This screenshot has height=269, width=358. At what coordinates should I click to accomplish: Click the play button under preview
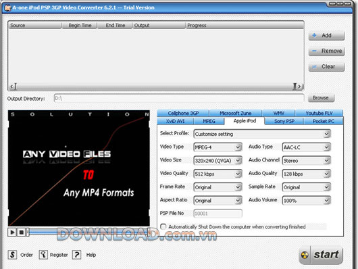pos(12,233)
